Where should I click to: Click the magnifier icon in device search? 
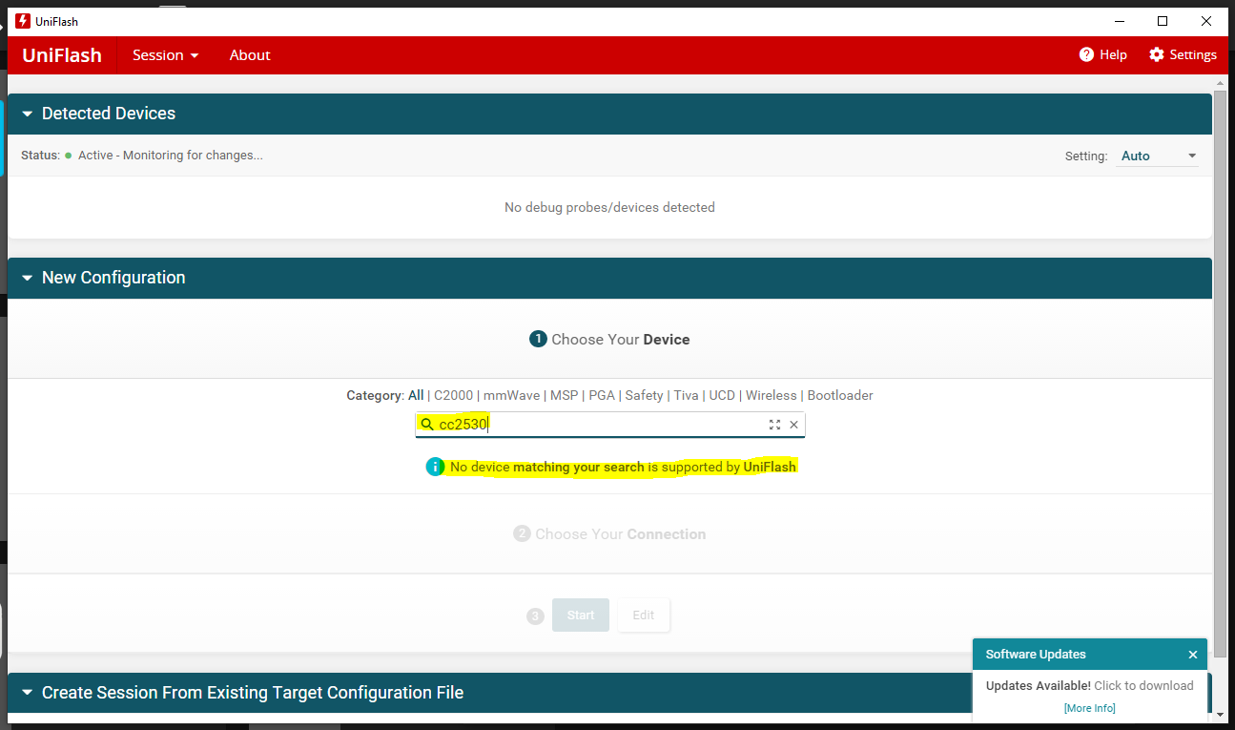[427, 425]
